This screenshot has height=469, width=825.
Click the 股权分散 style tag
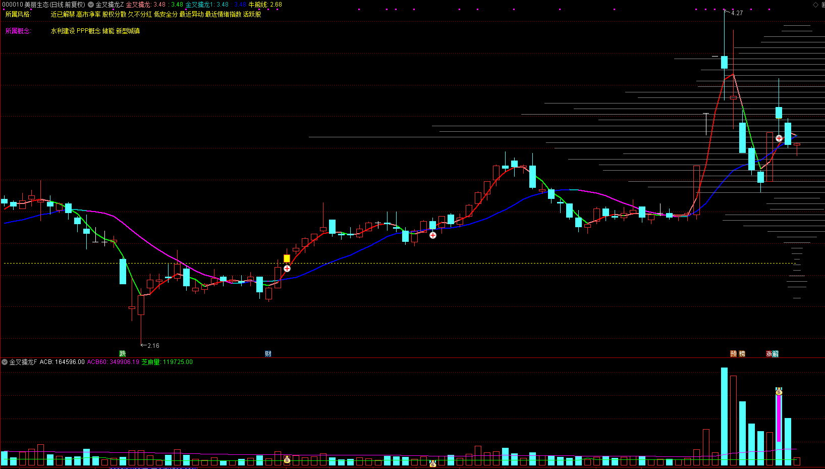click(x=114, y=14)
